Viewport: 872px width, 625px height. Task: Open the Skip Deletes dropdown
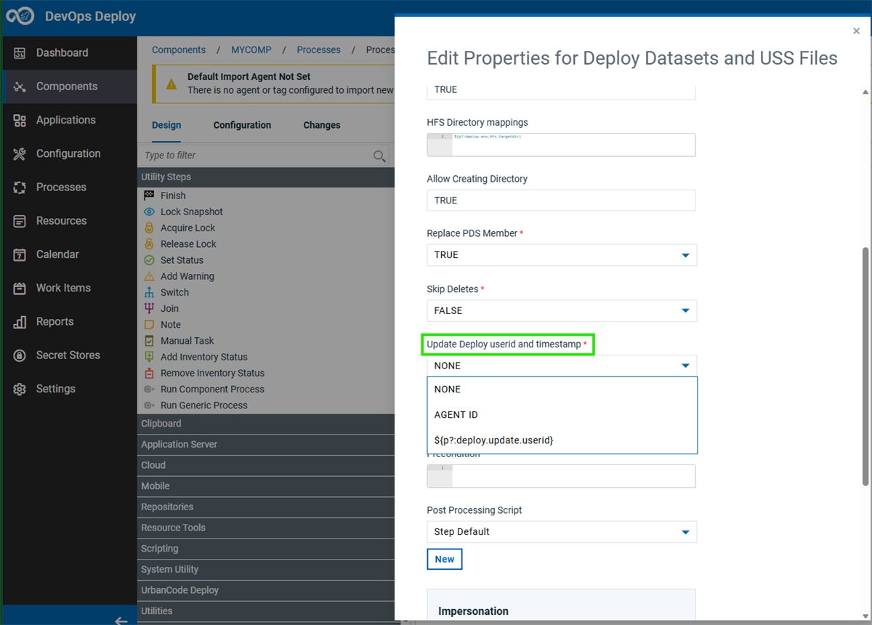(562, 310)
